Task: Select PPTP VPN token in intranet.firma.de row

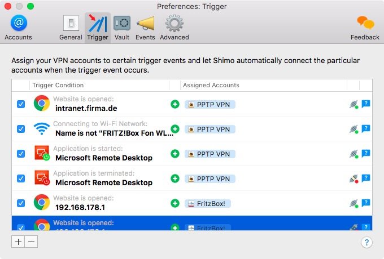Action: point(210,105)
